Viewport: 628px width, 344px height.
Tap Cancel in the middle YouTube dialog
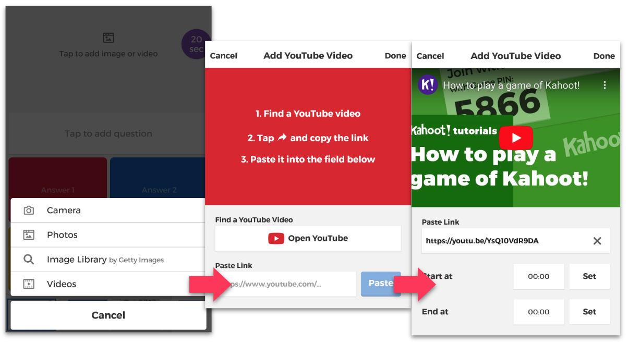[223, 56]
